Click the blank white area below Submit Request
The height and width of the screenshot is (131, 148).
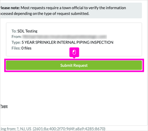coord(74,88)
